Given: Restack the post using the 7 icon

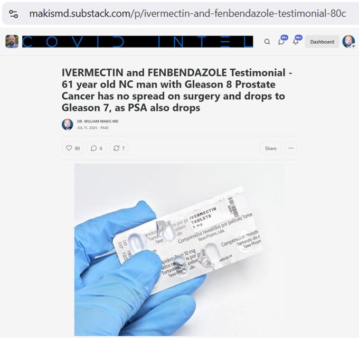Looking at the screenshot, I should 119,148.
